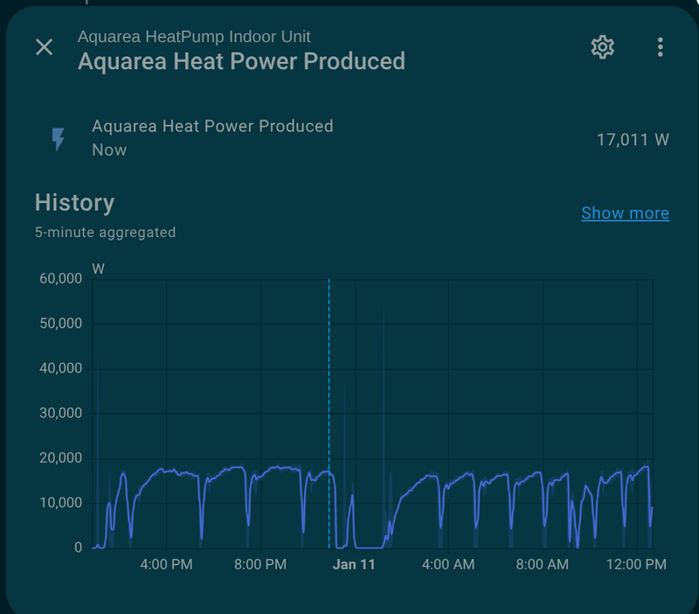The width and height of the screenshot is (699, 614).
Task: Click the W unit label above chart
Action: (x=98, y=269)
